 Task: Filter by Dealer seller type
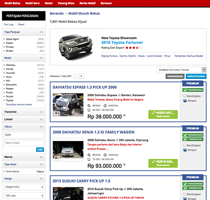9,43
